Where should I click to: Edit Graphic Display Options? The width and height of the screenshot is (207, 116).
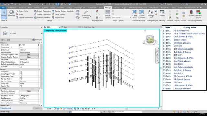29,57
